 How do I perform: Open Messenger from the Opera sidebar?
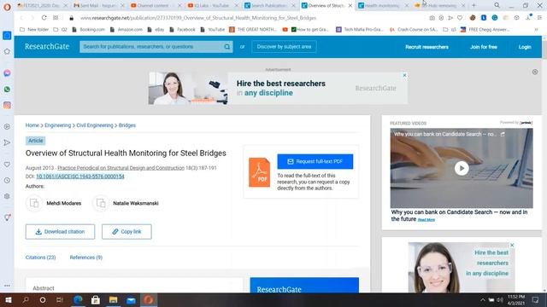tap(7, 73)
